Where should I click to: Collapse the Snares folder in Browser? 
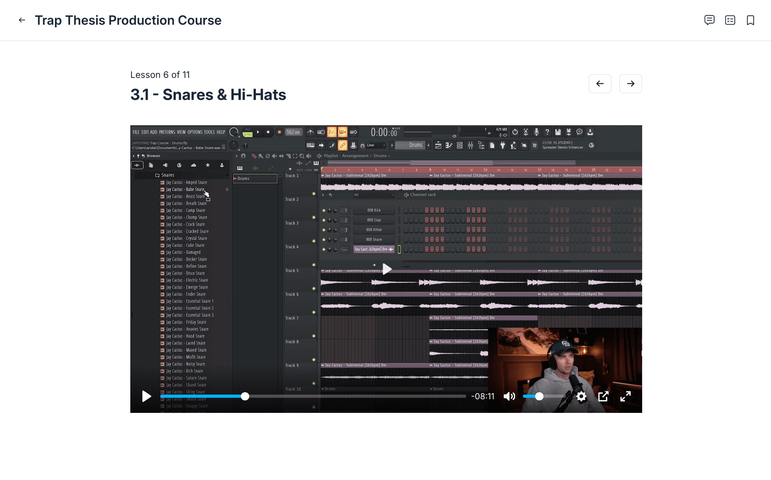(165, 175)
